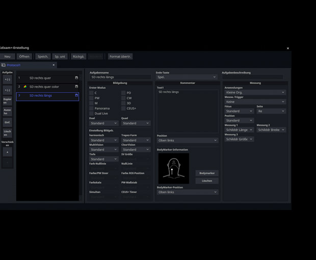Toggle the Panorama checkbox
The height and width of the screenshot is (260, 316).
click(92, 108)
